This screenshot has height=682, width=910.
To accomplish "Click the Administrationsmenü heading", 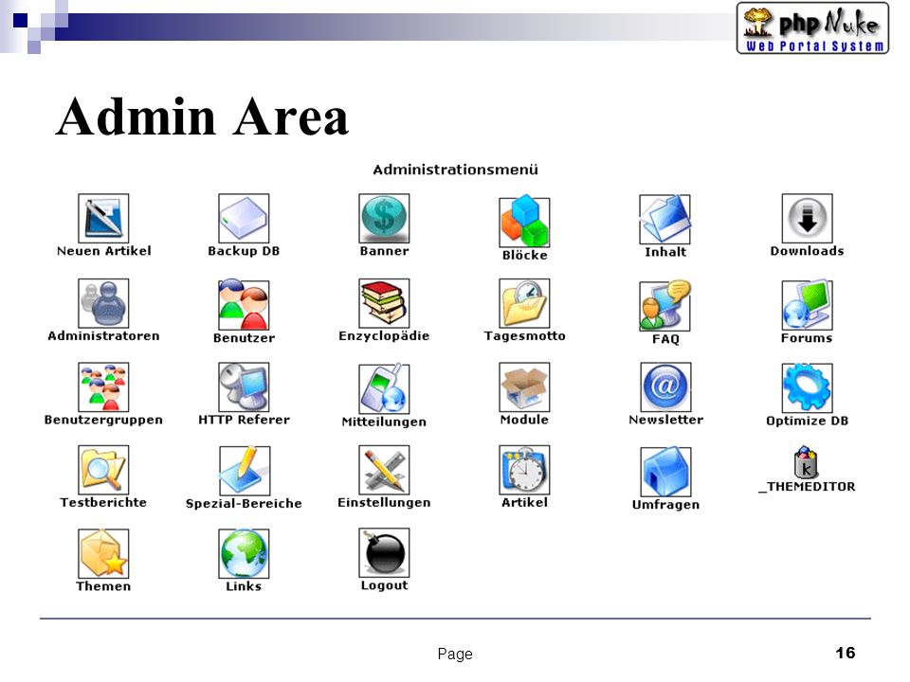I will 456,170.
